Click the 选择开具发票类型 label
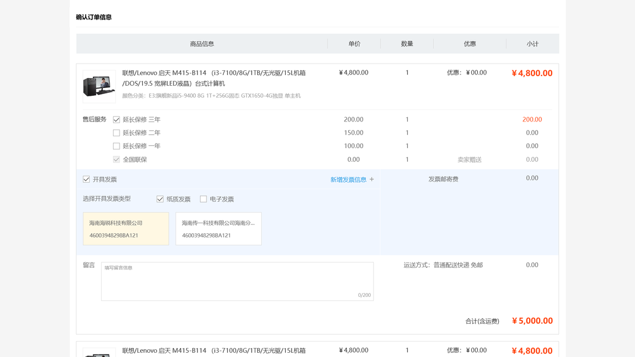The image size is (635, 357). (107, 199)
